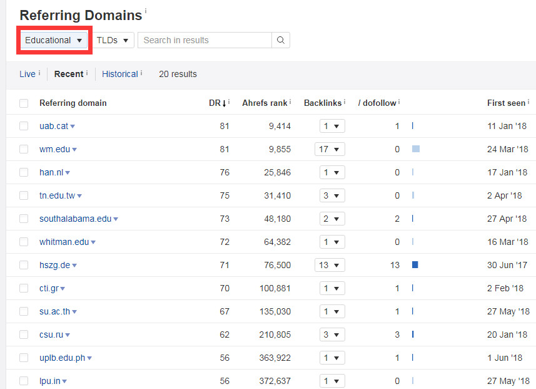Switch to the Historical tab
The width and height of the screenshot is (536, 389).
(x=119, y=74)
